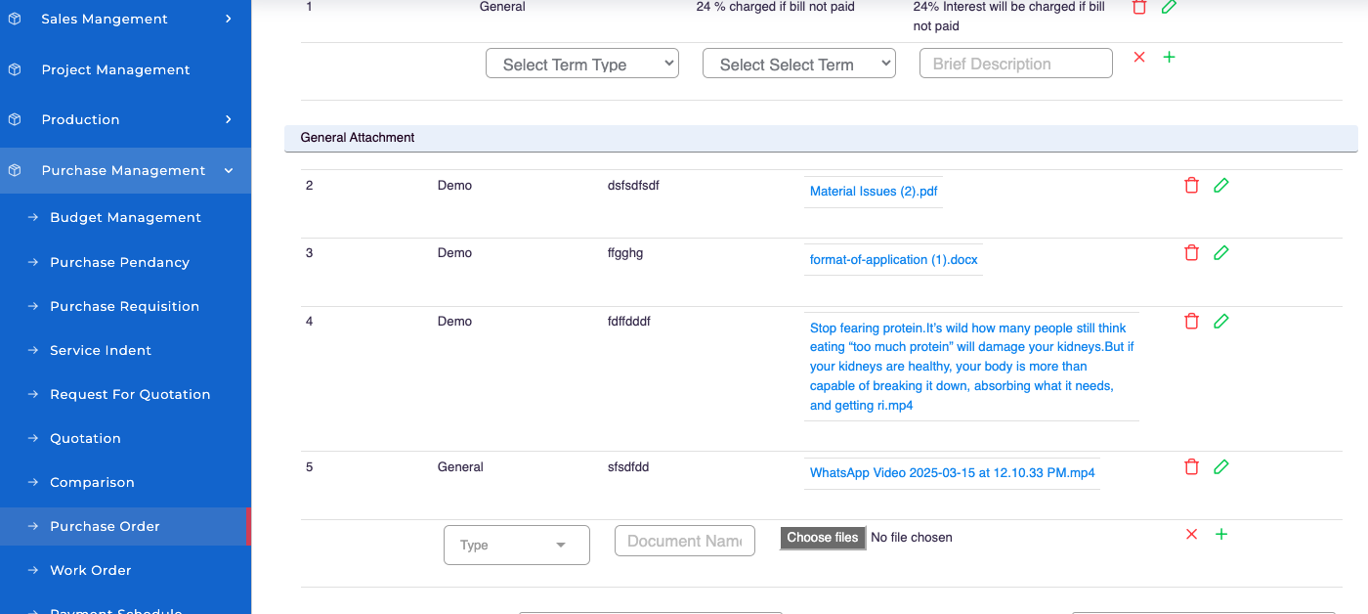Screen dimensions: 1368x614
Task: Open the Select Select Term dropdown
Action: coord(798,65)
